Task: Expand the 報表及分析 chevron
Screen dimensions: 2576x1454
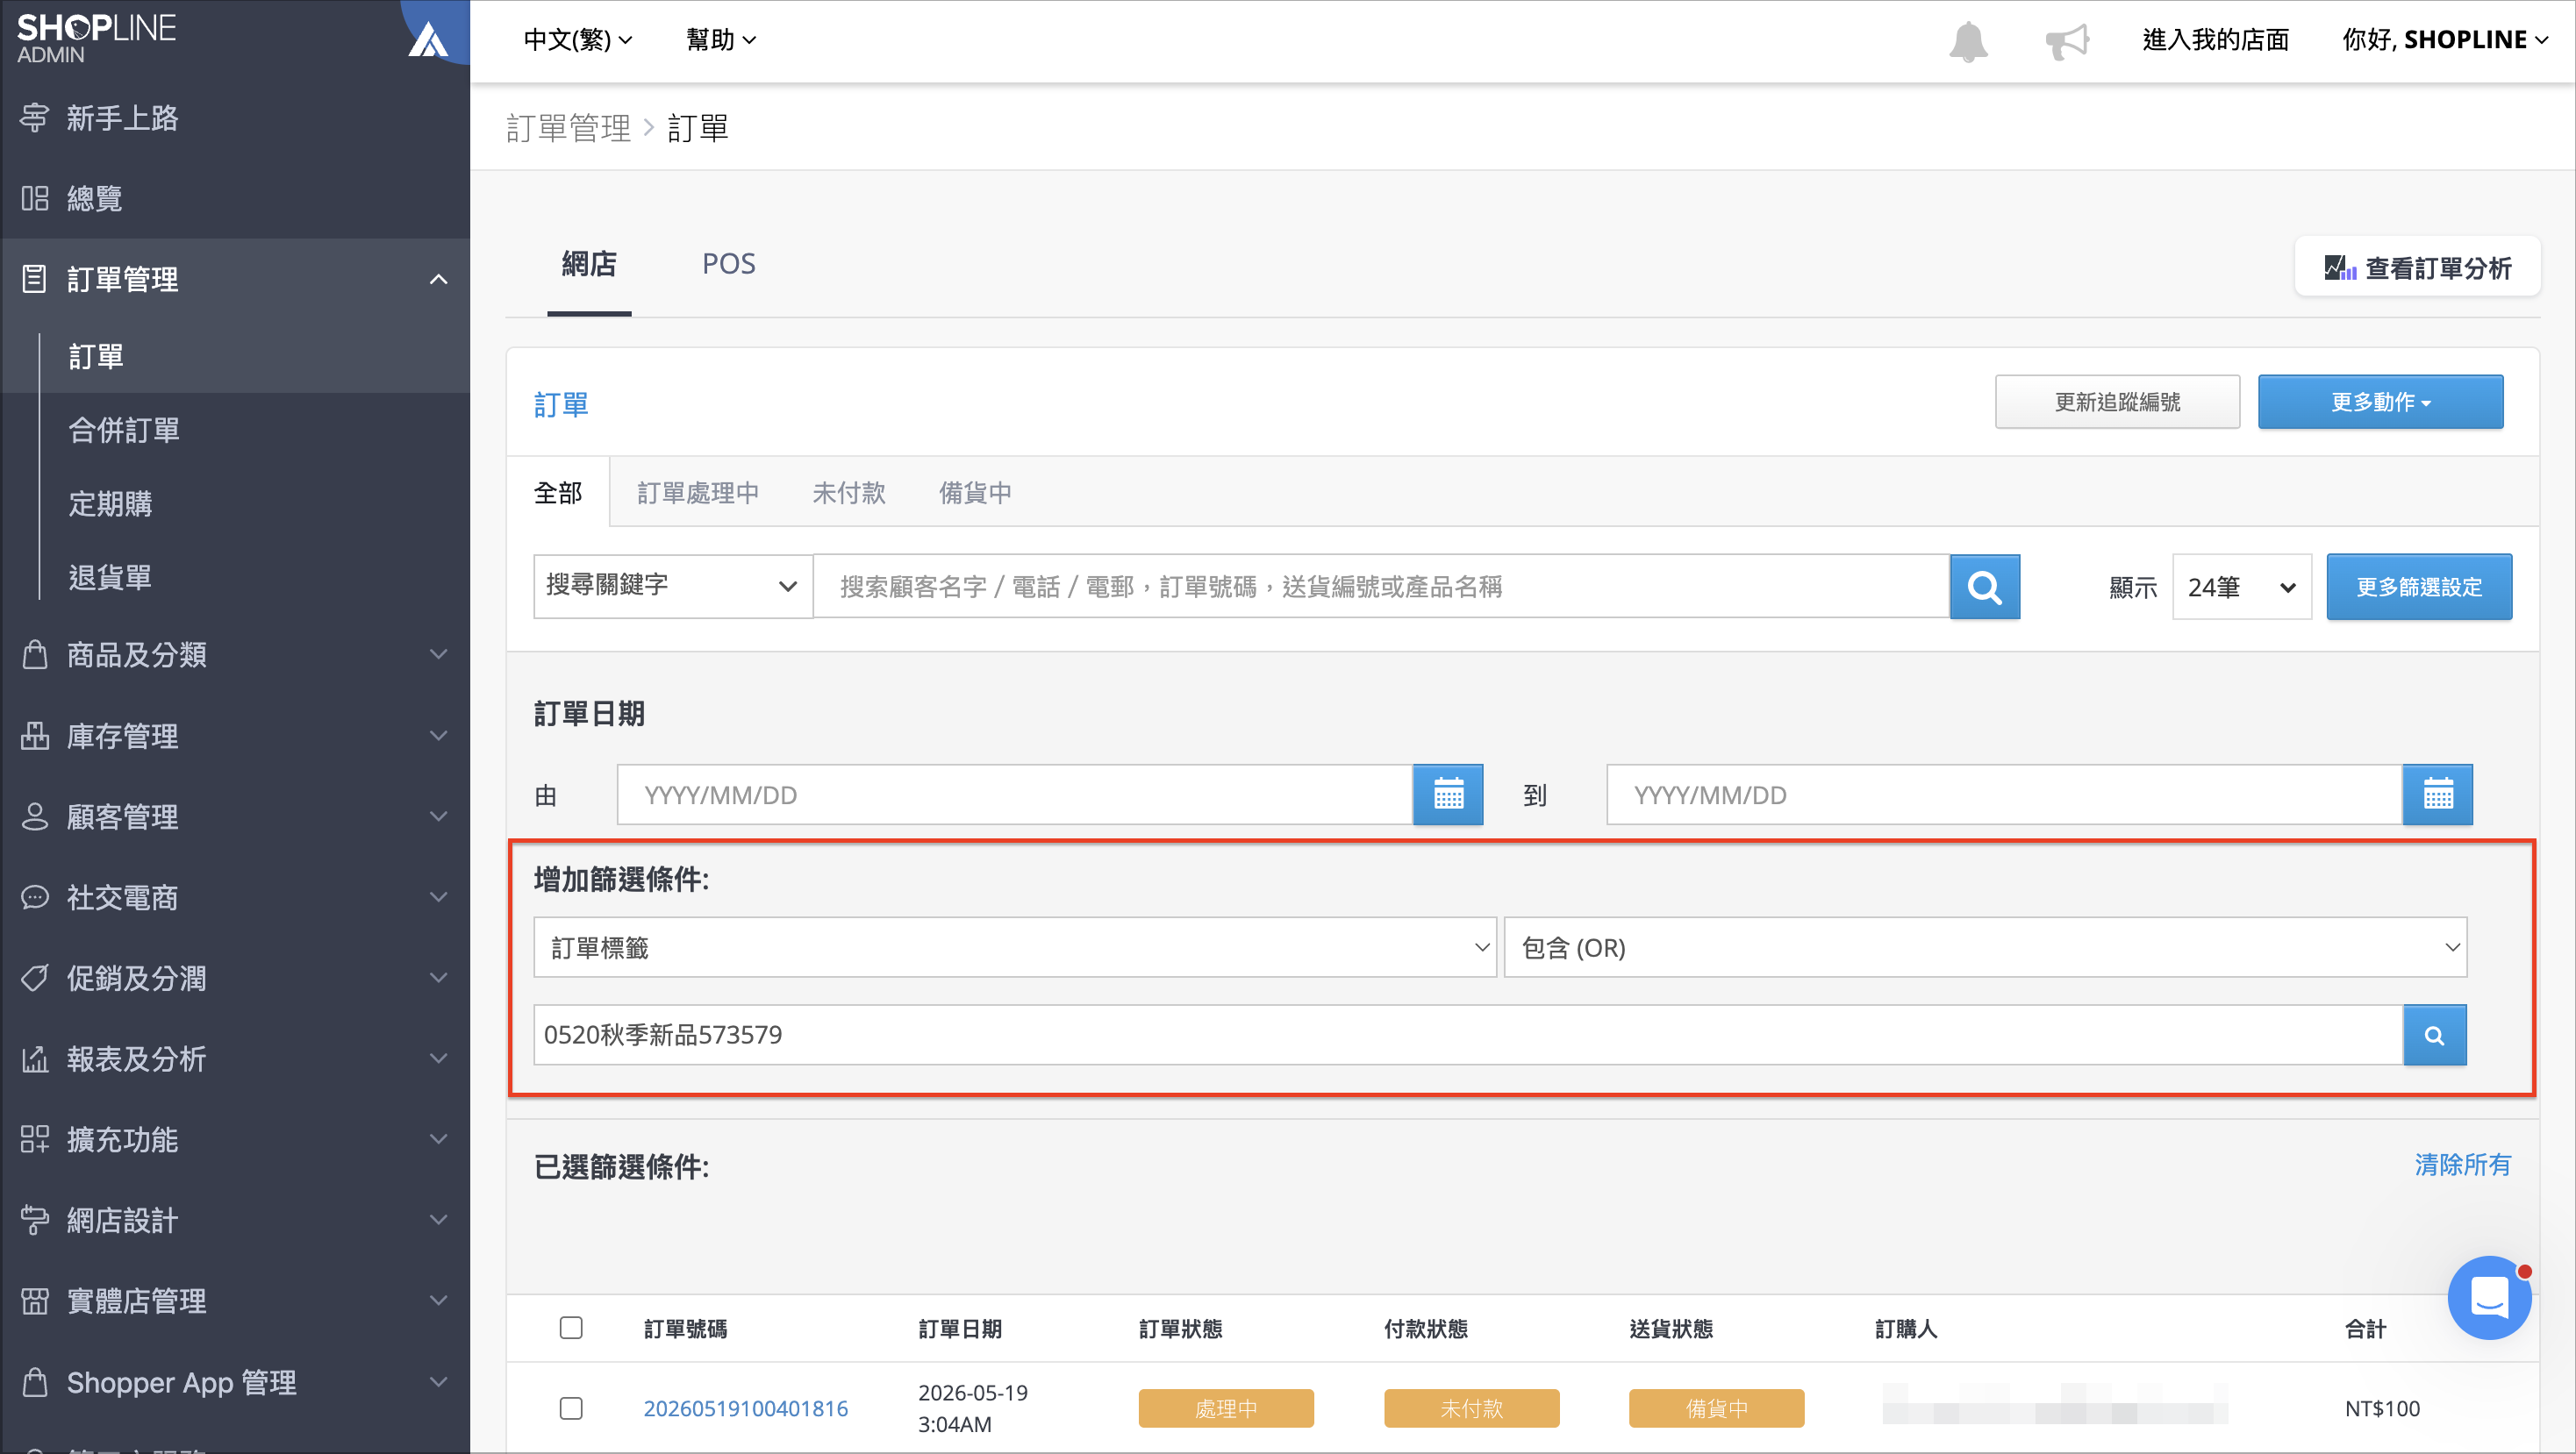Action: 438,1058
